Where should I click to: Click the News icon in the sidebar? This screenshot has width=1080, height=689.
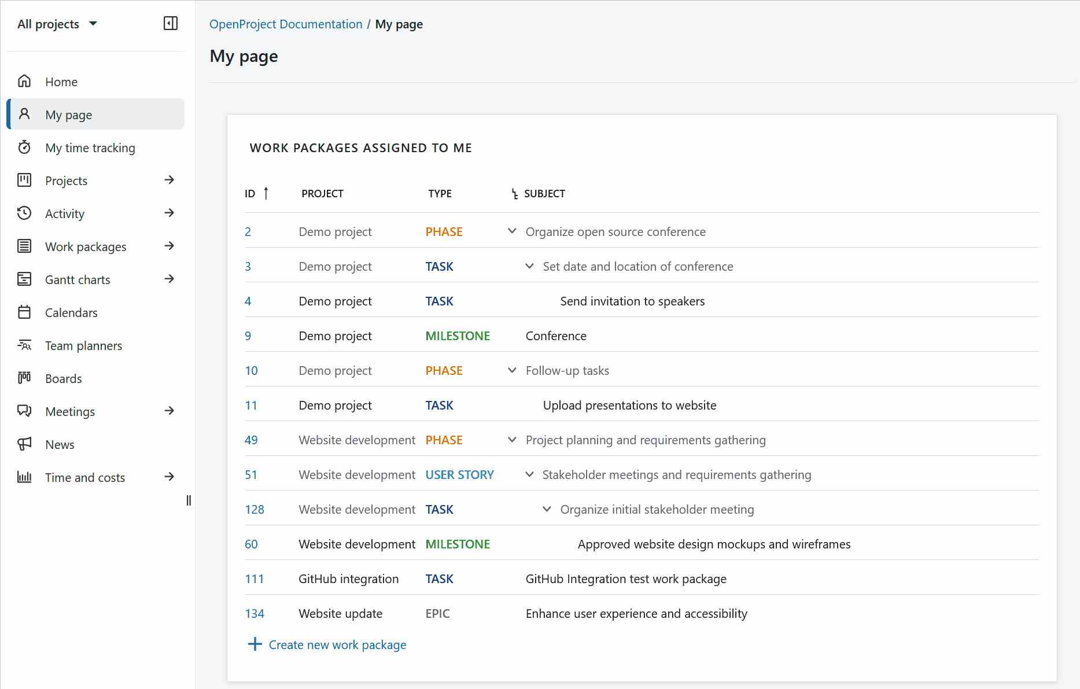[x=24, y=444]
